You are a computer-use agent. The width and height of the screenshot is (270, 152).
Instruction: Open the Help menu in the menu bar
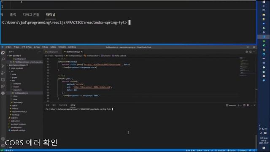tap(72, 47)
